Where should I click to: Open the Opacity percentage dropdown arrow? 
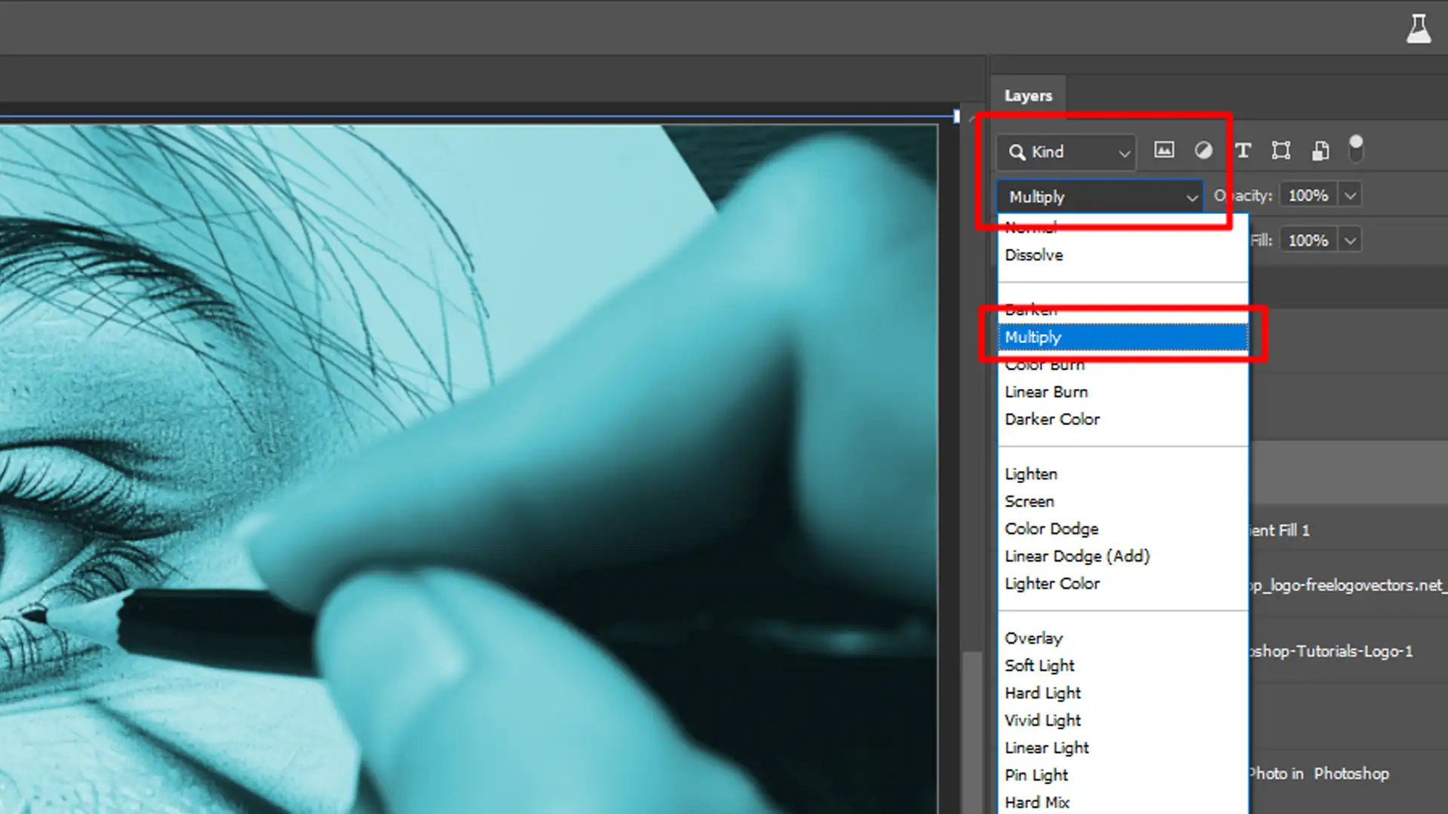[1349, 194]
